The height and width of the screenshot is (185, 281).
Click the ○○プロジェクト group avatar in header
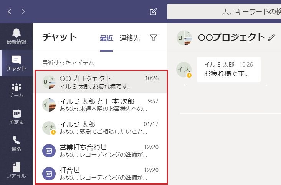pos(184,38)
